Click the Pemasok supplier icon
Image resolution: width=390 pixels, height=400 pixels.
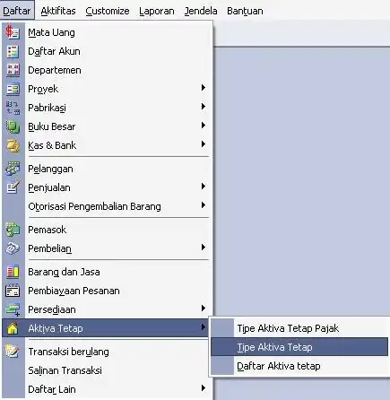[13, 230]
